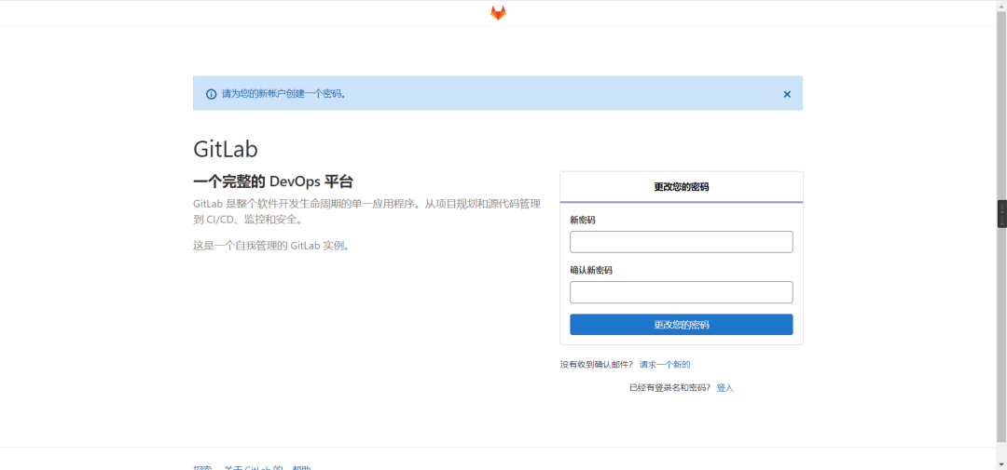Focus the 确认新密码 input field
The image size is (1007, 470).
pyautogui.click(x=682, y=292)
